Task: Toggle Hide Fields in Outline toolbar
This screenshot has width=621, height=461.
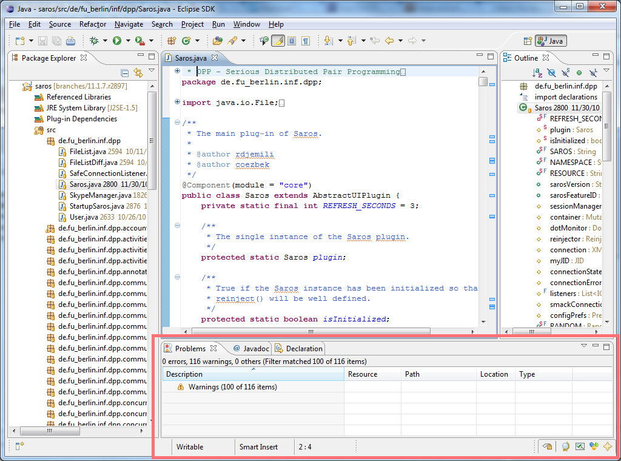Action: pyautogui.click(x=551, y=73)
